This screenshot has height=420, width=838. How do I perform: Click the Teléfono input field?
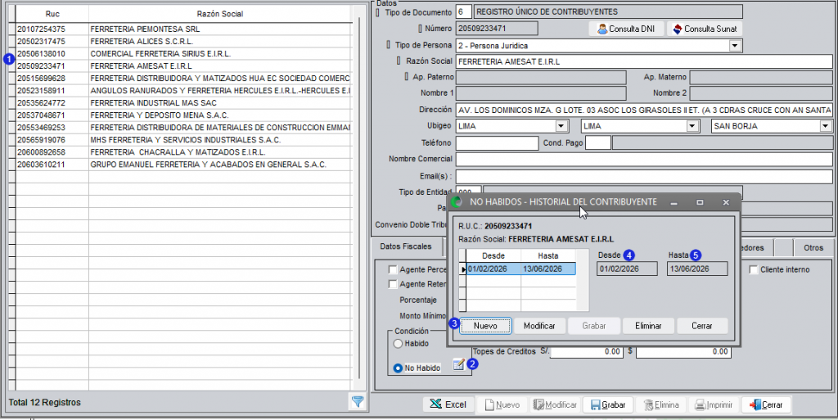[x=497, y=143]
